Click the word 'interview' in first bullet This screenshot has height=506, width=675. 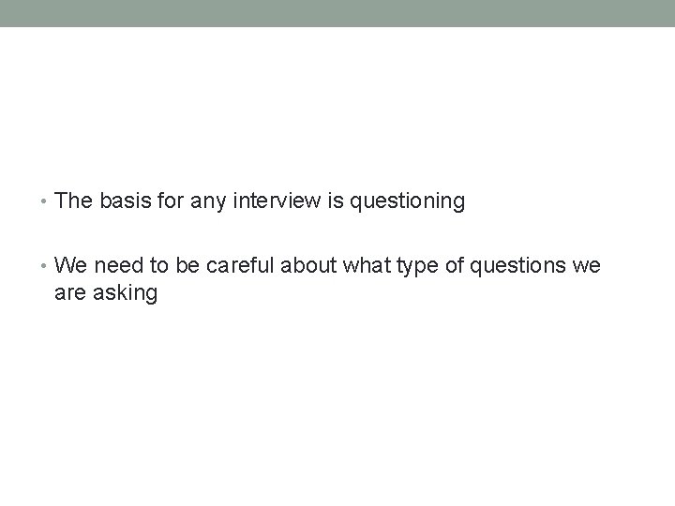click(x=277, y=201)
